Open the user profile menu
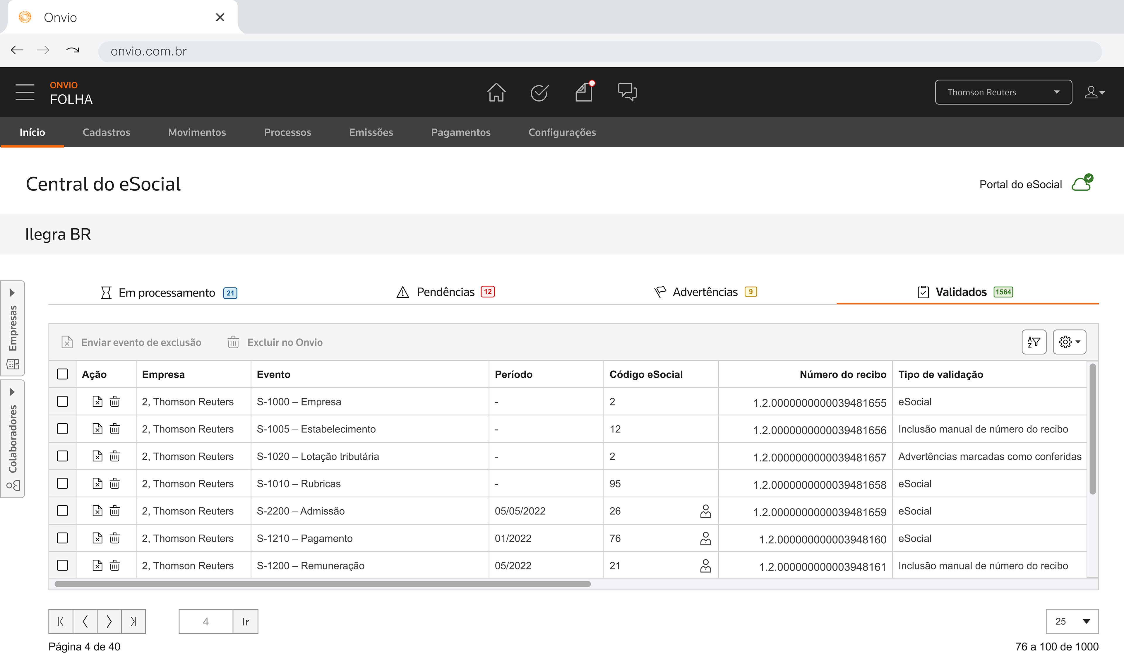This screenshot has height=666, width=1124. tap(1094, 93)
